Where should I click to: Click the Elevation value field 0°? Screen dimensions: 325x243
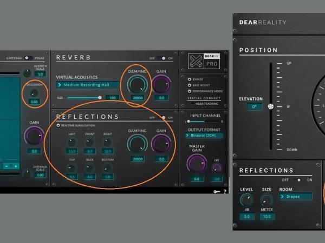[x=254, y=107]
